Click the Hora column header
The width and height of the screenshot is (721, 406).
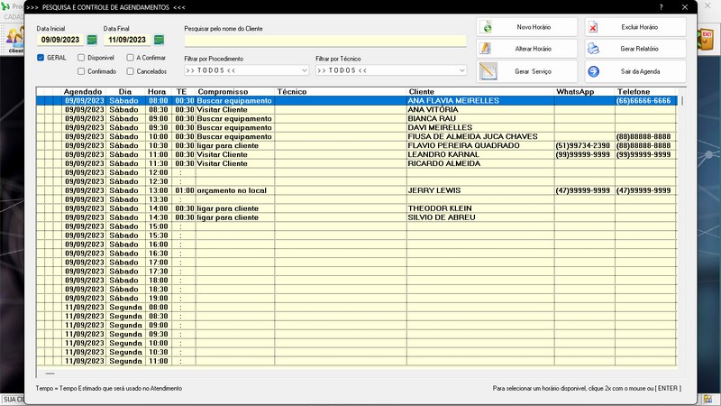157,92
